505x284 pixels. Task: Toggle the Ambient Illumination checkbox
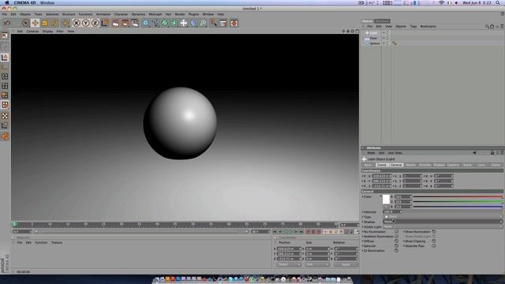396,237
